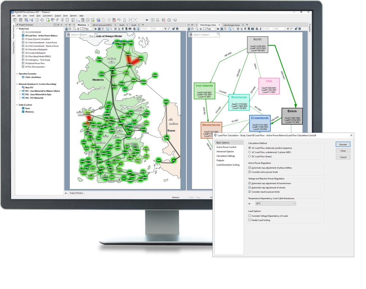Toggle Consider reactive power limits checkbox
Screen dimensions: 366x289
(250, 192)
